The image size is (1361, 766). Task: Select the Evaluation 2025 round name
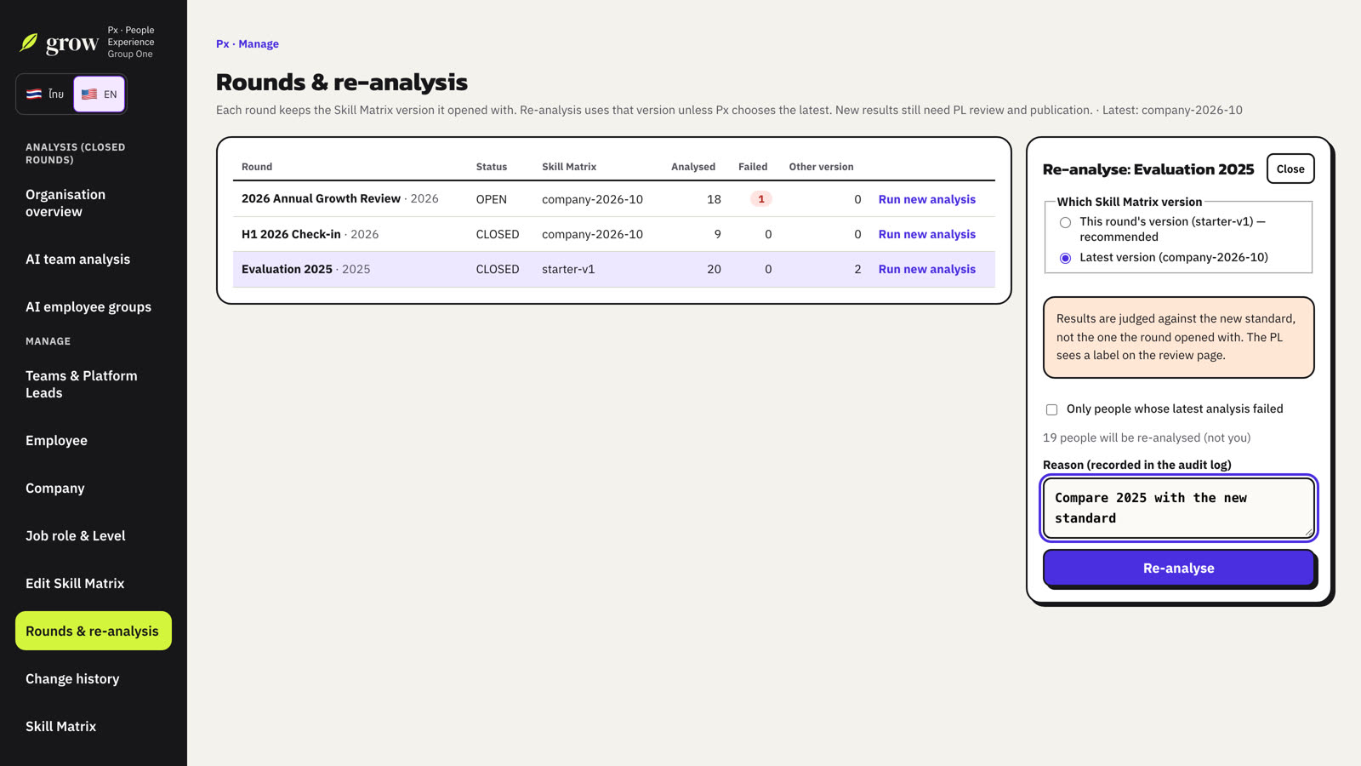(x=287, y=269)
